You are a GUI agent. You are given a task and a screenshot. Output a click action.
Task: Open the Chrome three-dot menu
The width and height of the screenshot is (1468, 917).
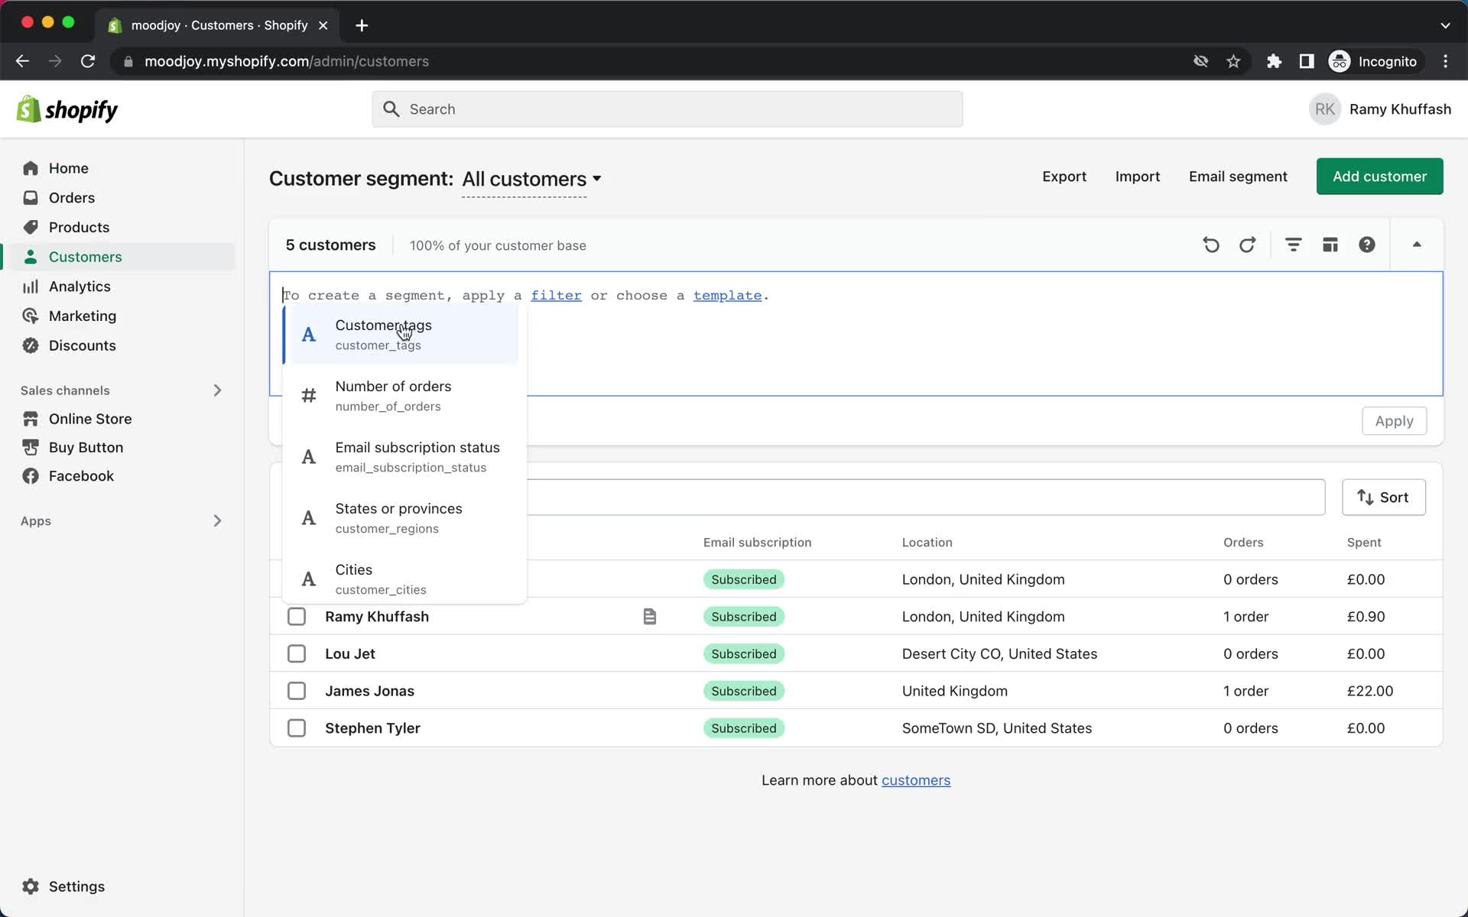pos(1445,61)
